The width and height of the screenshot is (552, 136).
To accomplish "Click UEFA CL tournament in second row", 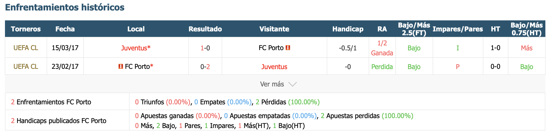I will 26,67.
